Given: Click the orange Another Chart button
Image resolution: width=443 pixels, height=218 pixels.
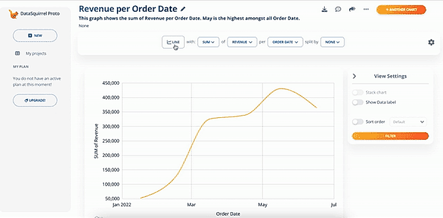Looking at the screenshot, I should (x=401, y=9).
